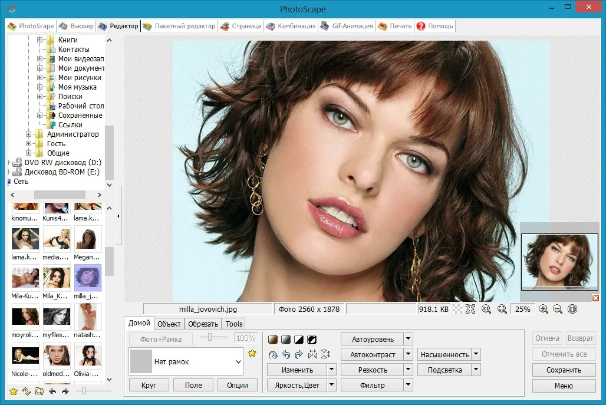Viewport: 606px width, 405px height.
Task: Click the favorites star below thumbnail list
Action: coord(13,391)
